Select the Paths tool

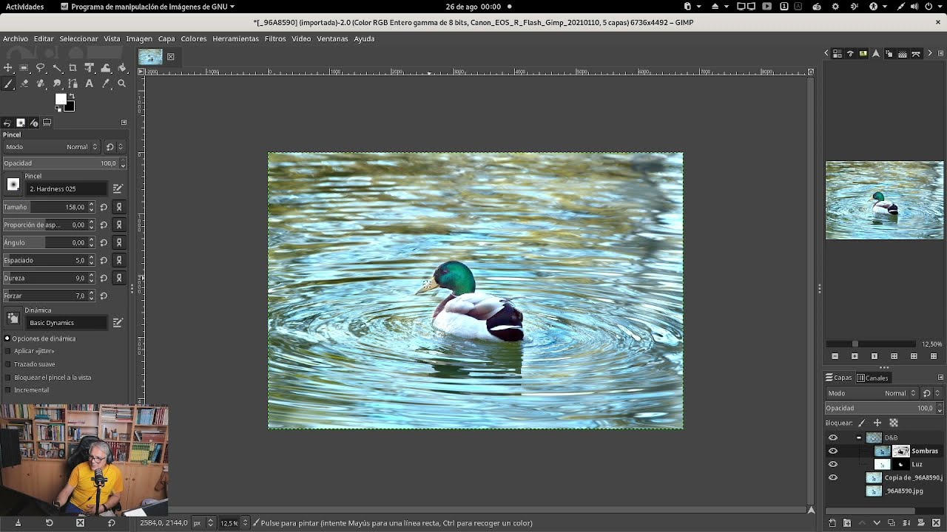pyautogui.click(x=73, y=83)
